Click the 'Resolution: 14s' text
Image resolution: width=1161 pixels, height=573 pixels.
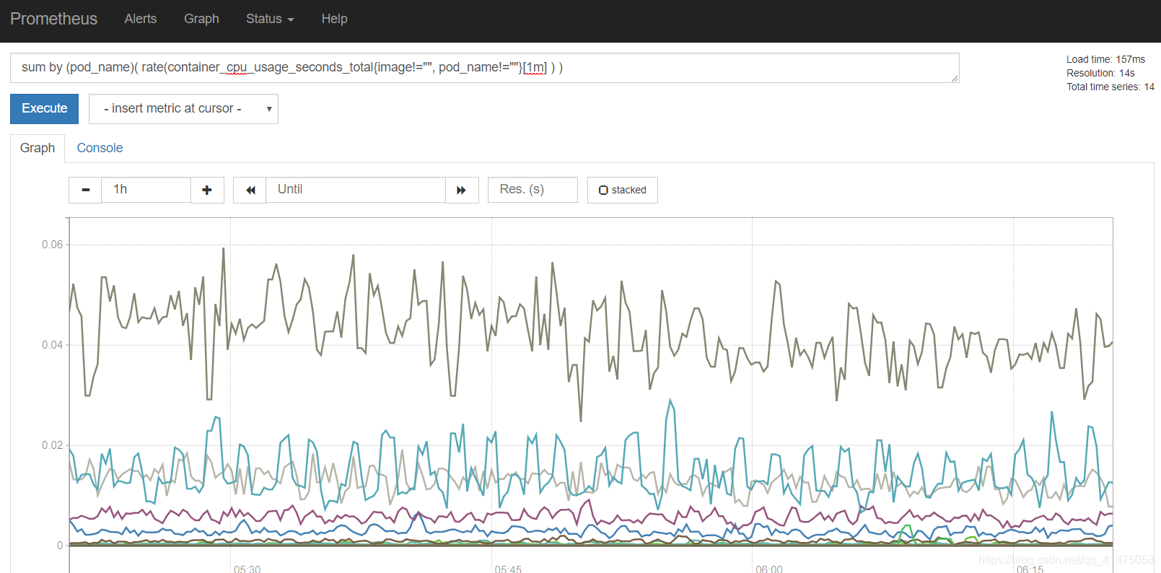point(1100,73)
